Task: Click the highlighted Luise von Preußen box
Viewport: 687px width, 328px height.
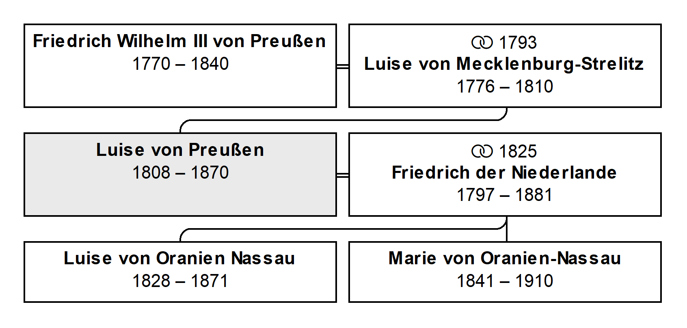Action: pos(180,175)
